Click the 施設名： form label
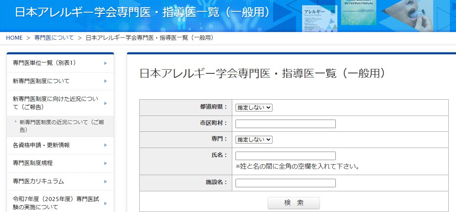Viewport: 456px width, 212px height. pos(216,182)
